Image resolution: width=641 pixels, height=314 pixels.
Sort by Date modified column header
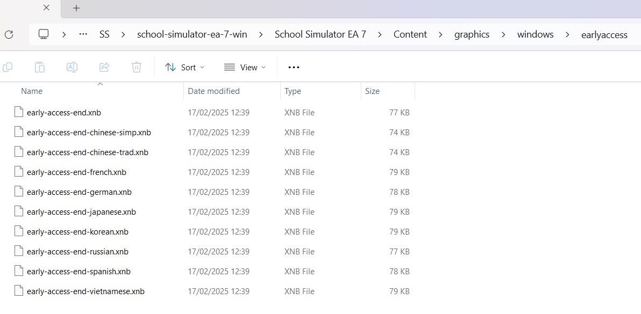[213, 91]
